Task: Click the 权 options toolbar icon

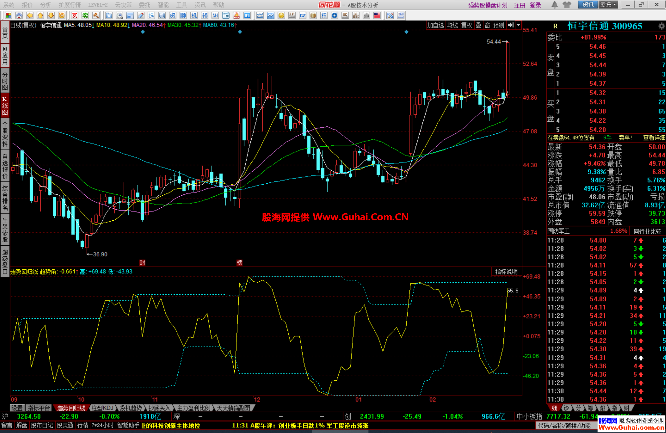Action: pyautogui.click(x=324, y=15)
